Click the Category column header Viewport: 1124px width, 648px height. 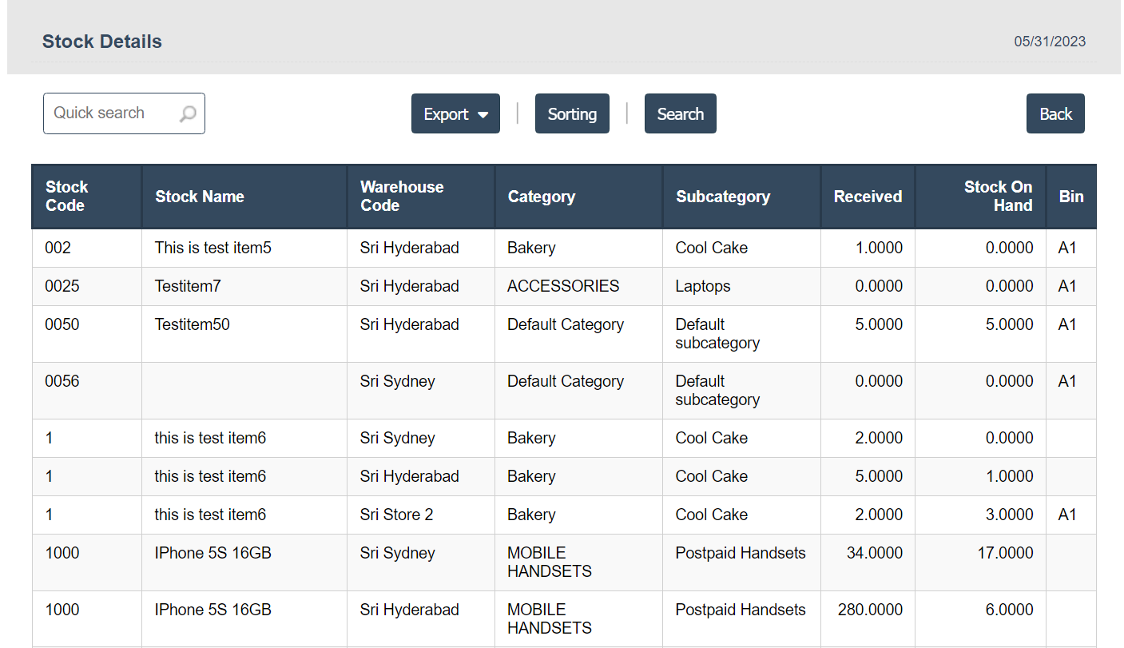coord(542,197)
